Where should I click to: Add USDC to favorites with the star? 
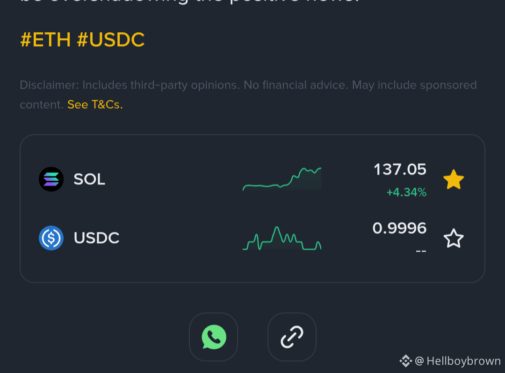click(x=454, y=239)
